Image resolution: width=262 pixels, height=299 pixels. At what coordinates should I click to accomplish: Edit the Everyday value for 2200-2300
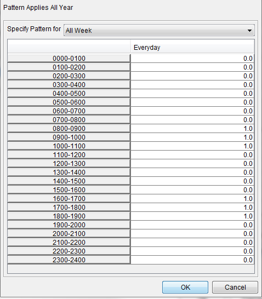point(192,251)
